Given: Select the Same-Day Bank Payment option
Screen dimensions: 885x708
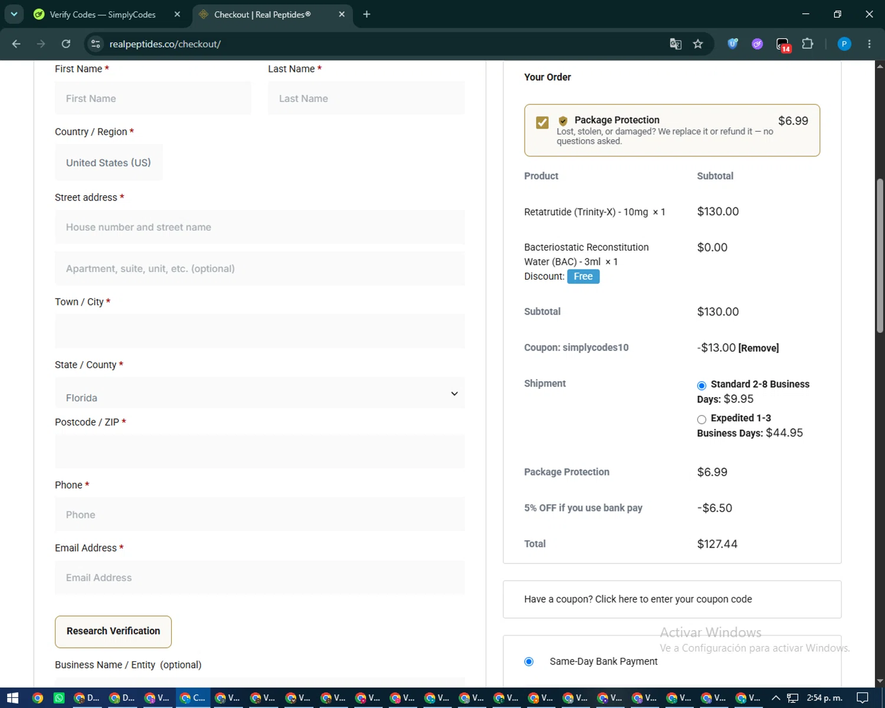Looking at the screenshot, I should [529, 661].
